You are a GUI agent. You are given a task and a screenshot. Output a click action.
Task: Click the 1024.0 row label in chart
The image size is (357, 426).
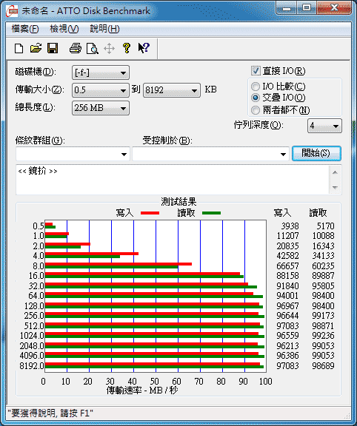[x=32, y=336]
